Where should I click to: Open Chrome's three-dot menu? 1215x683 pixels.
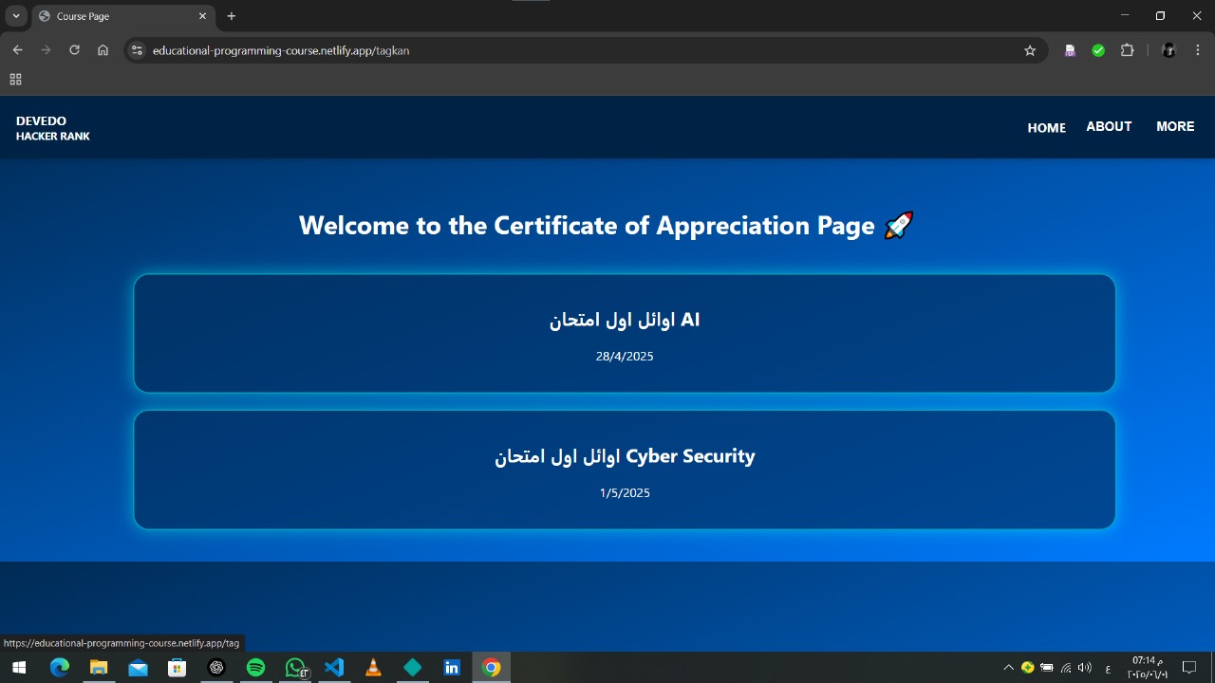[1198, 50]
